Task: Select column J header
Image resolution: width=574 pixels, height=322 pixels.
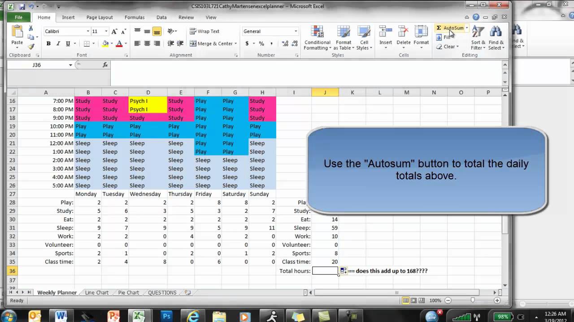Action: pyautogui.click(x=325, y=93)
